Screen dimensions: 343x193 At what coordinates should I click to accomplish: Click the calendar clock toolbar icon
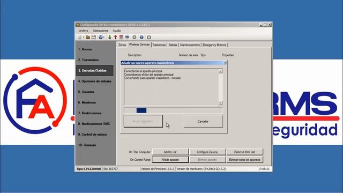121,37
